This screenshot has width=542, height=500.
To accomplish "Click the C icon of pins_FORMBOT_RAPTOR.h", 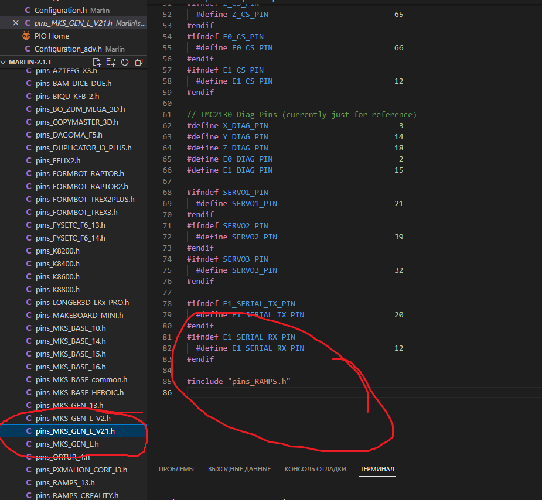I will coord(29,173).
